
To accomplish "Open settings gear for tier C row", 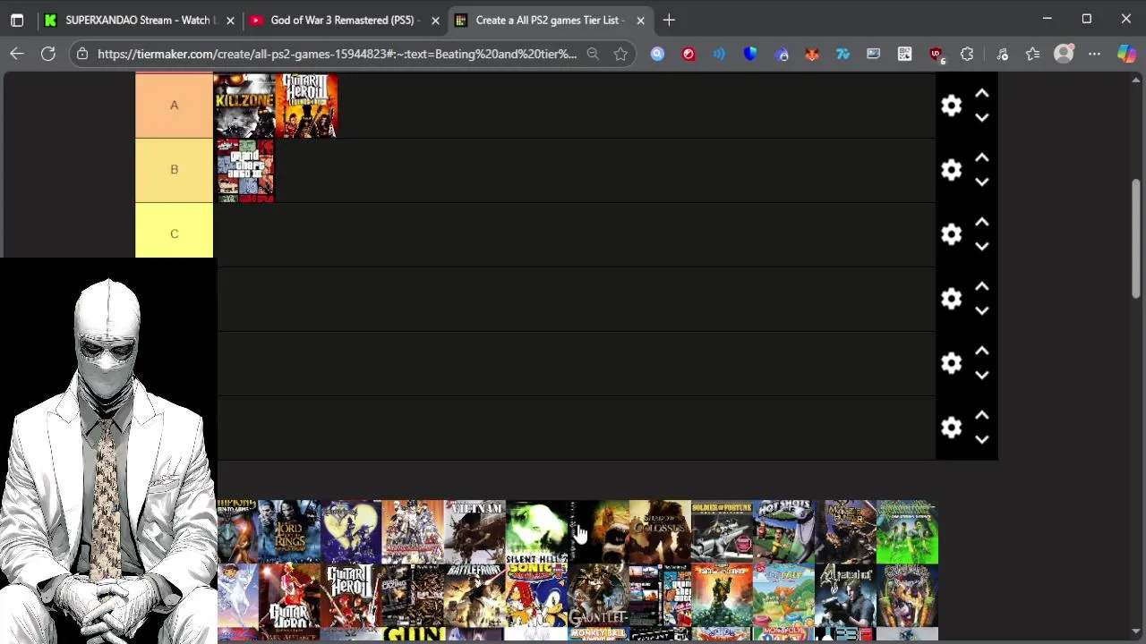I will coord(951,234).
